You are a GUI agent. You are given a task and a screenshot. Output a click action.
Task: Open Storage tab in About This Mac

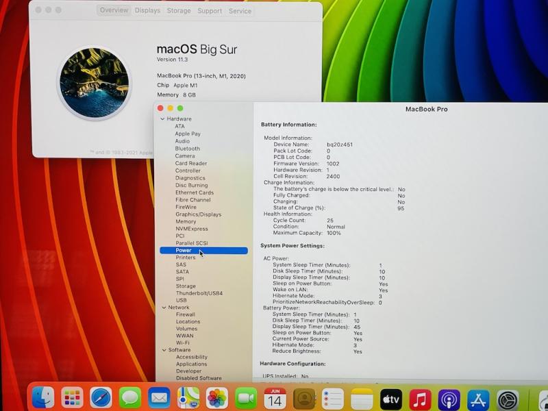click(179, 11)
